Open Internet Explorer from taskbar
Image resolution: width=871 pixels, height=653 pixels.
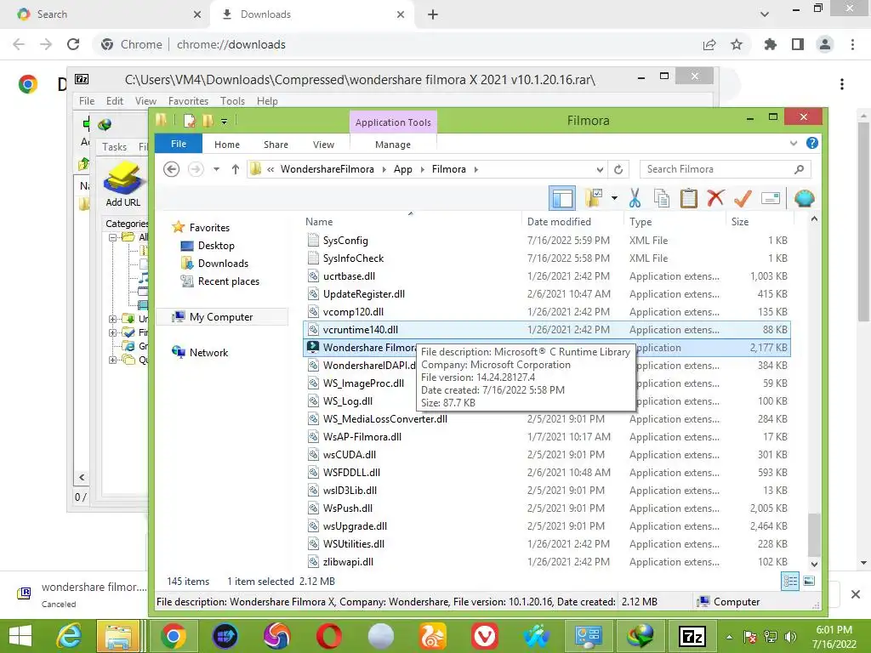pos(69,636)
